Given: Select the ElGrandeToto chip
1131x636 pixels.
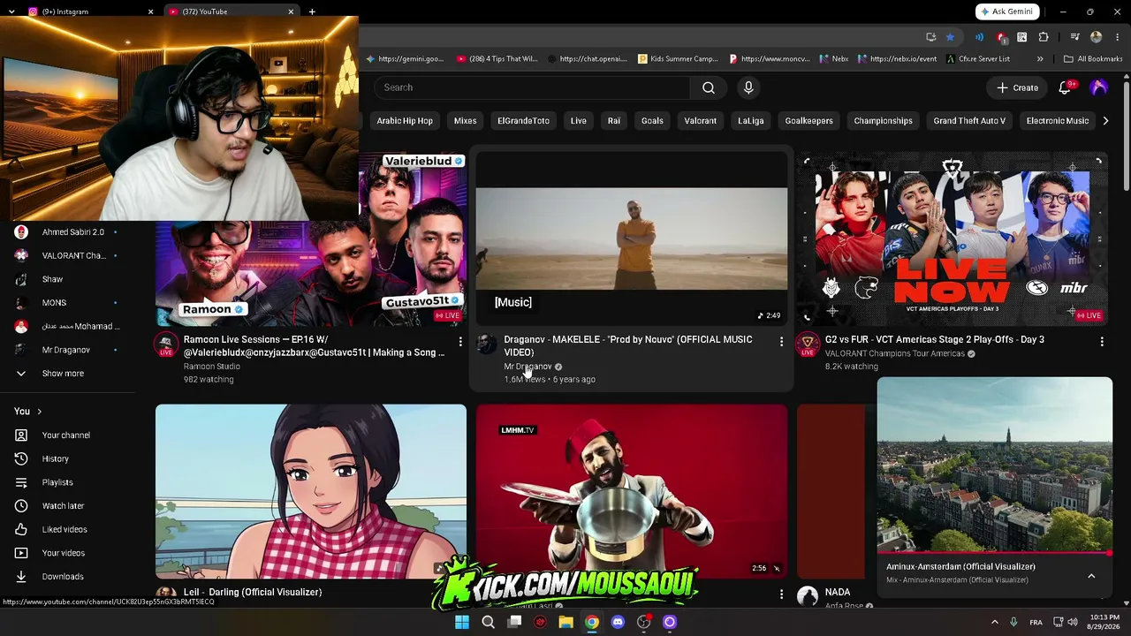Looking at the screenshot, I should (523, 121).
